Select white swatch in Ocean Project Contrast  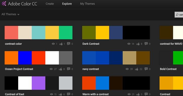pos(52,58)
